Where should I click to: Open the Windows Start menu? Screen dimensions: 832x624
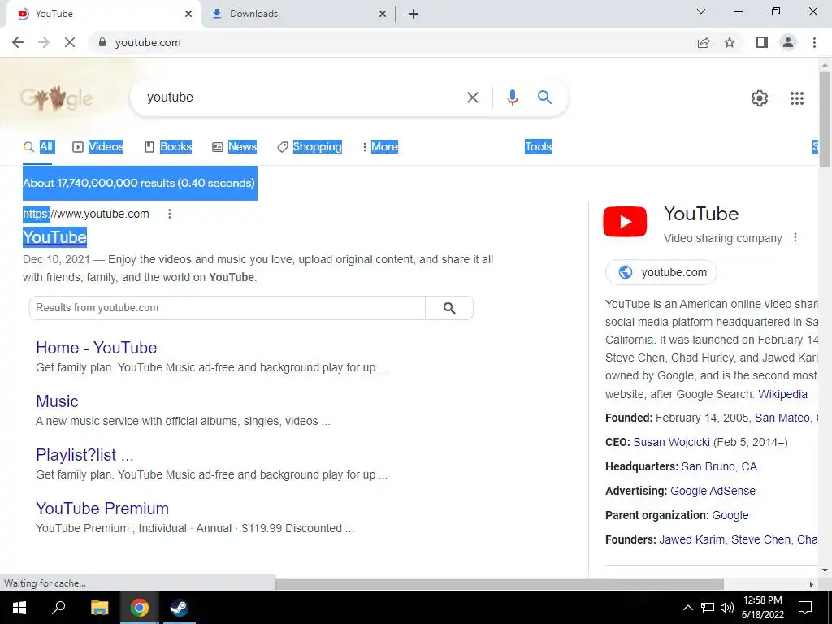click(19, 608)
